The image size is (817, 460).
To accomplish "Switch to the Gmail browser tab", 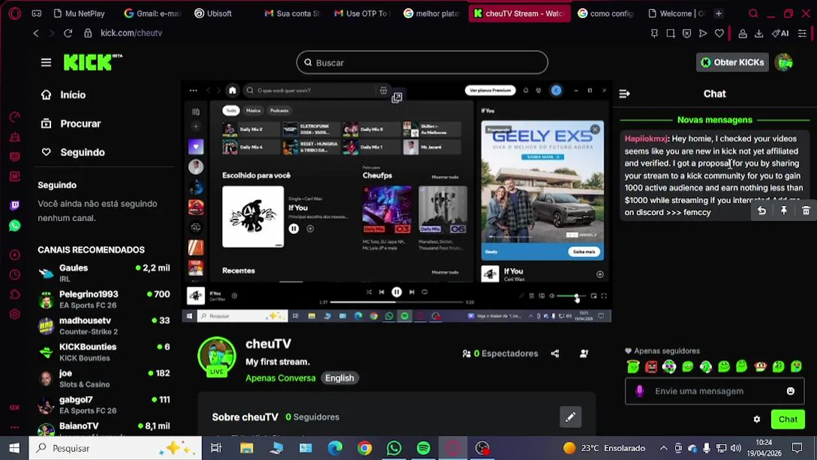I will coord(153,13).
